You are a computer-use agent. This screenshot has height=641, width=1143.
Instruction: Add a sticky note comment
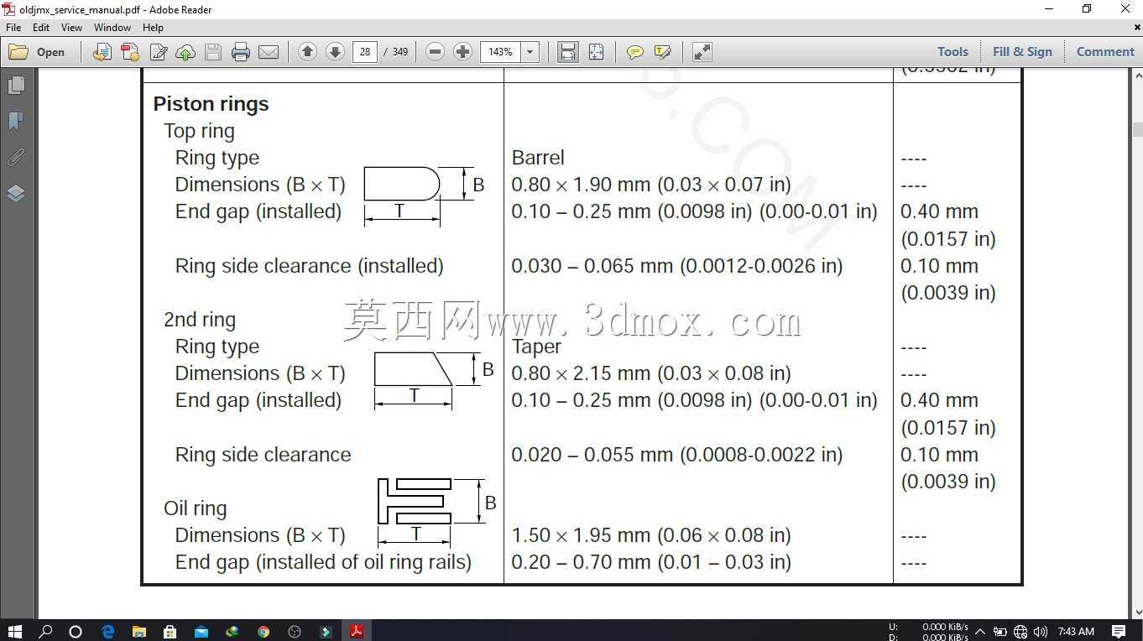(x=635, y=52)
